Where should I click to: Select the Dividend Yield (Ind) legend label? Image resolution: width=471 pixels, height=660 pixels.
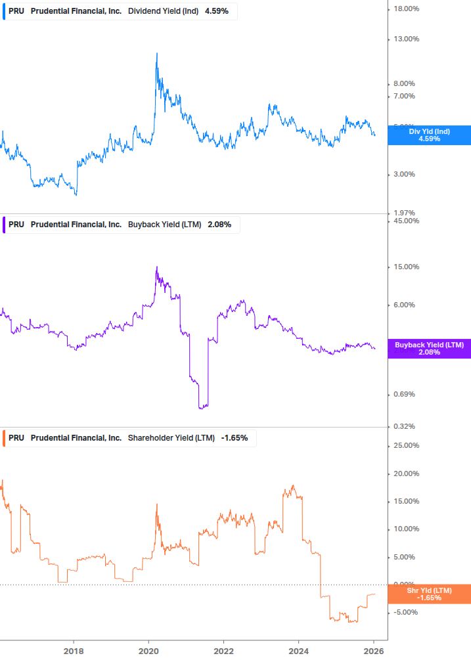[163, 11]
